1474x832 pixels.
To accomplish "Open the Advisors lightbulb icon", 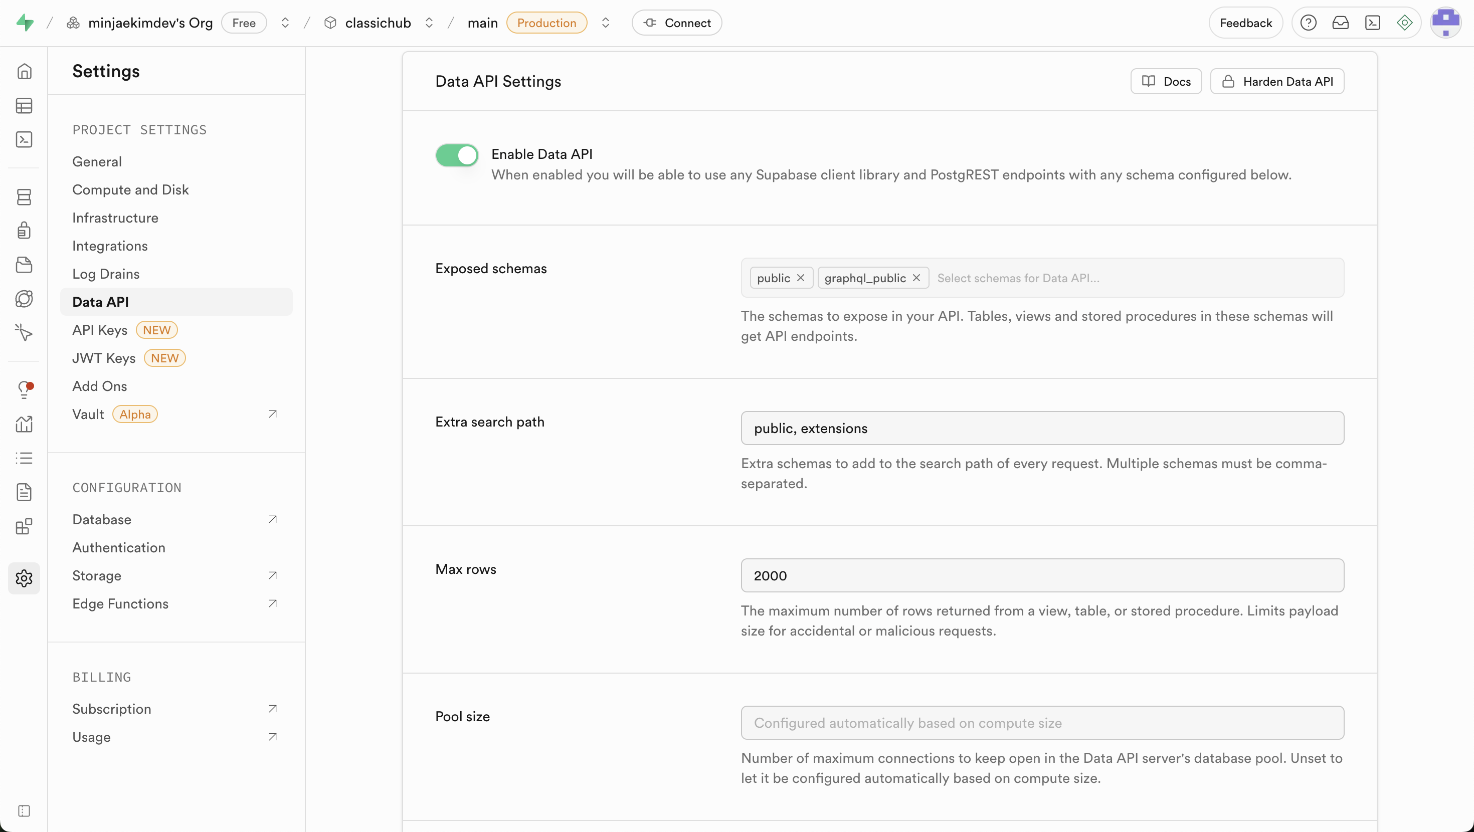I will (24, 389).
